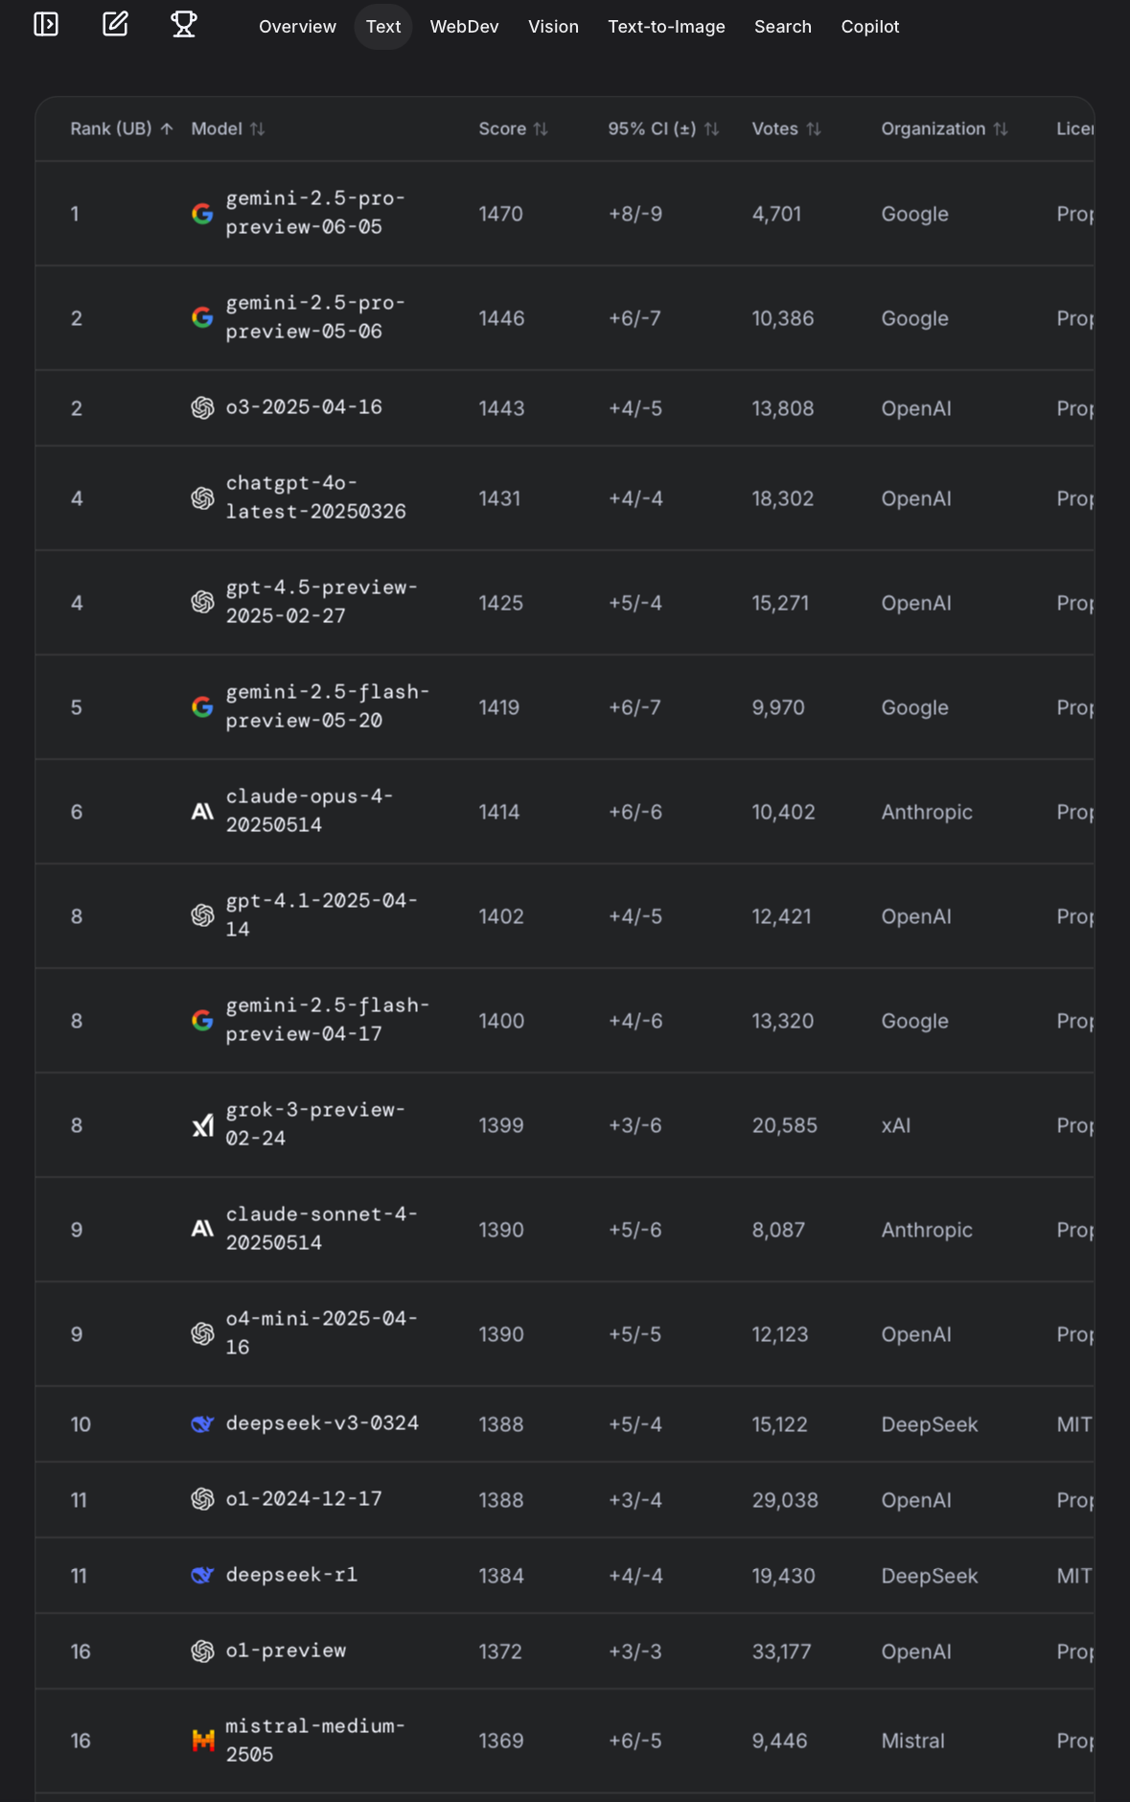
Task: Toggle the sidebar panel icon
Action: pyautogui.click(x=46, y=24)
